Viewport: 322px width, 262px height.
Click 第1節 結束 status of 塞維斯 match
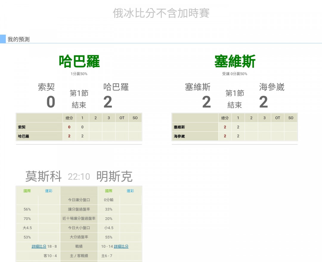[x=235, y=99]
